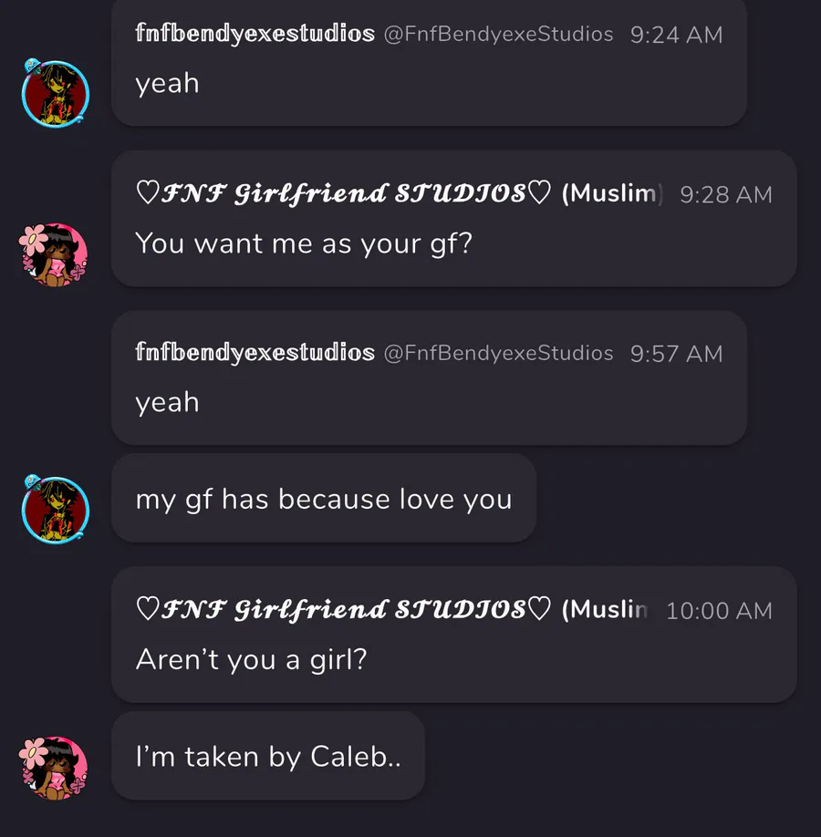Select the "yeah" message sent at 9:24 AM
Screen dimensions: 821x837
coord(168,83)
